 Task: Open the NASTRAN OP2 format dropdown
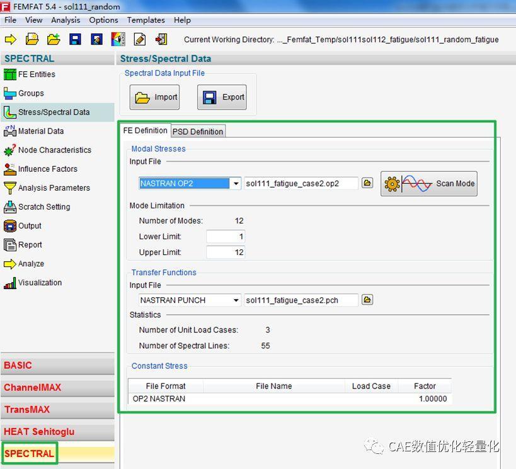click(x=236, y=183)
